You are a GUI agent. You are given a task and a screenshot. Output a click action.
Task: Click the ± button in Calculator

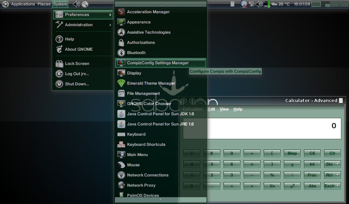(292, 164)
